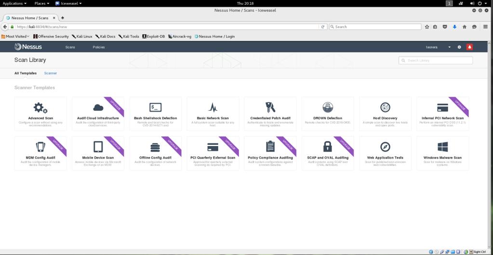Select the PCI Quarterly External Scan card icon

point(213,147)
